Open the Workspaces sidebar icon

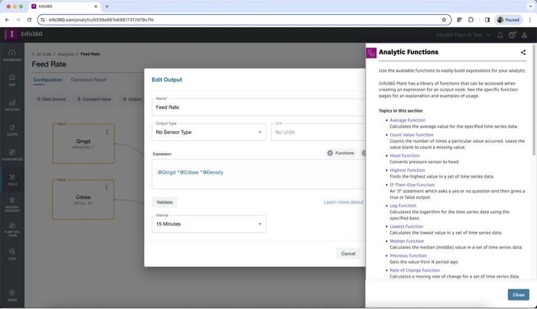pyautogui.click(x=12, y=155)
